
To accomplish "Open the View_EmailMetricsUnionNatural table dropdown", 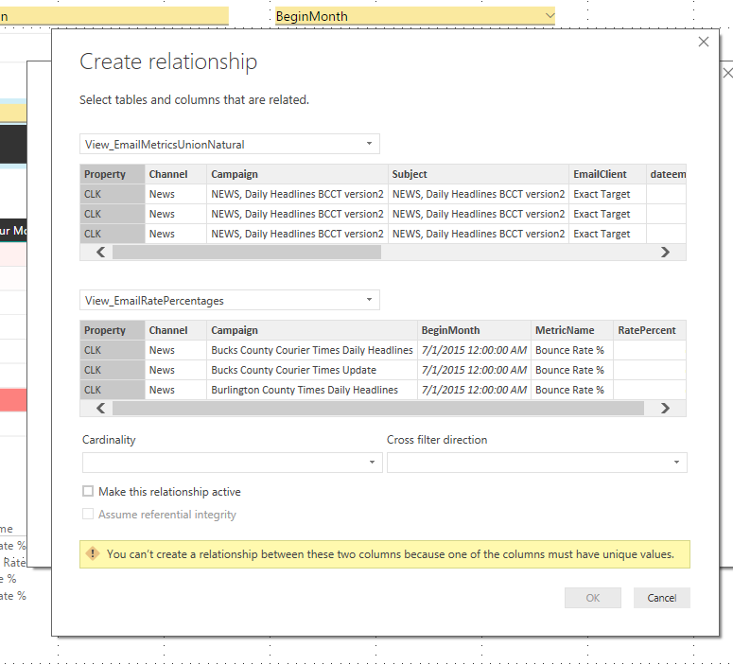I will [x=230, y=144].
